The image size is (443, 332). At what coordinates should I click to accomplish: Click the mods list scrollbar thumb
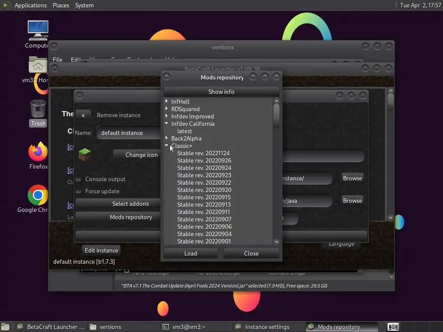(x=276, y=116)
